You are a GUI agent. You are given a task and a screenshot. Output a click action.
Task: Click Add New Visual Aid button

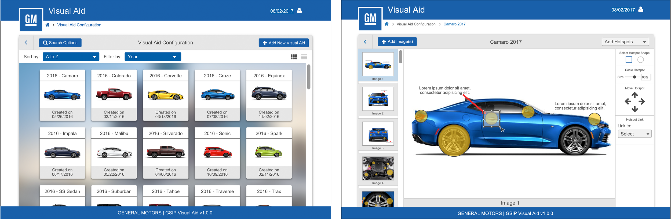[x=284, y=43]
